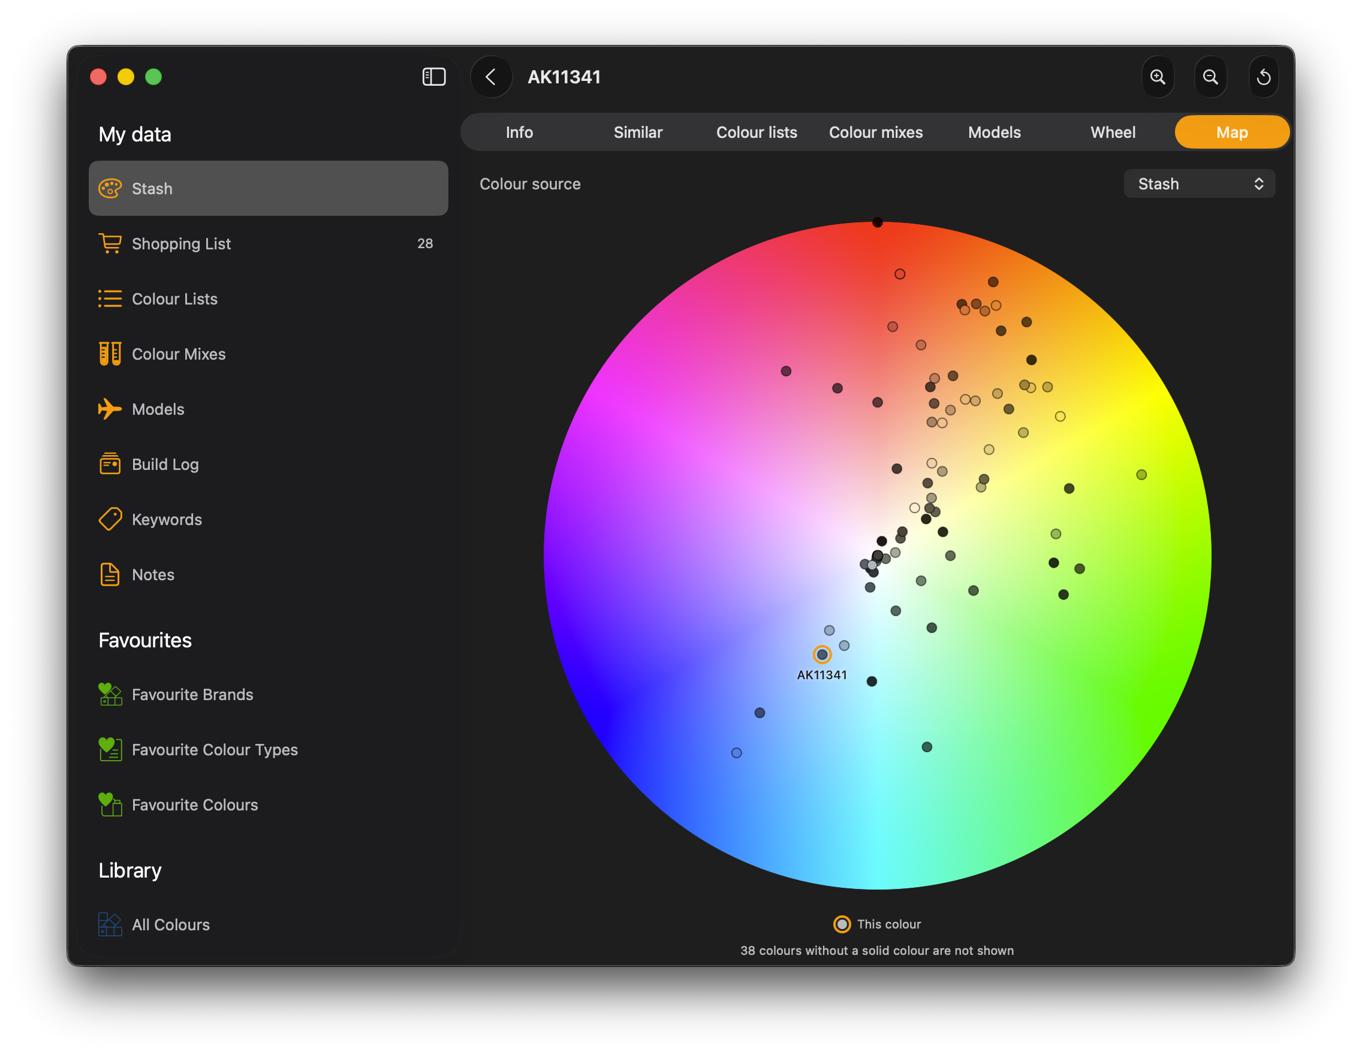Click the Shopping List count badge 28
The height and width of the screenshot is (1055, 1362).
pos(424,243)
